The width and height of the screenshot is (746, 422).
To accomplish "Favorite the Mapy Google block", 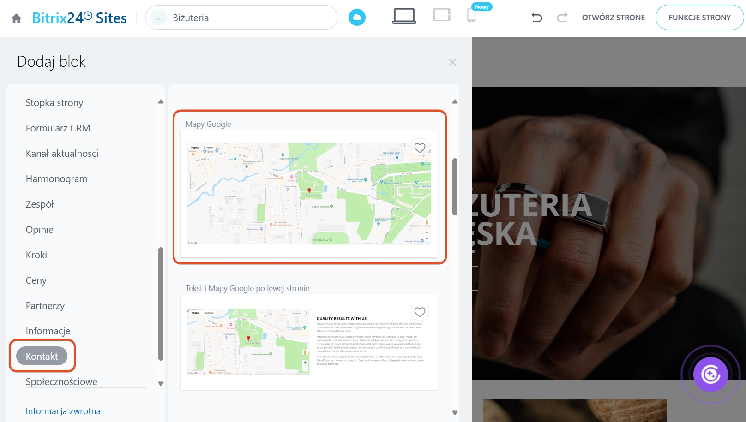I will click(x=420, y=148).
